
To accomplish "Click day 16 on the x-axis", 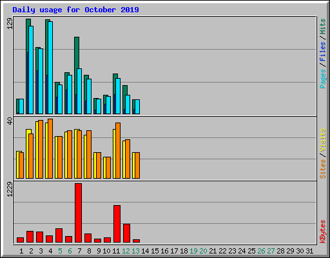I will coord(164,251).
